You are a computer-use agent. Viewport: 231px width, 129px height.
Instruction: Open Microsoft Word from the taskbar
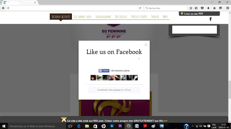click(137, 126)
